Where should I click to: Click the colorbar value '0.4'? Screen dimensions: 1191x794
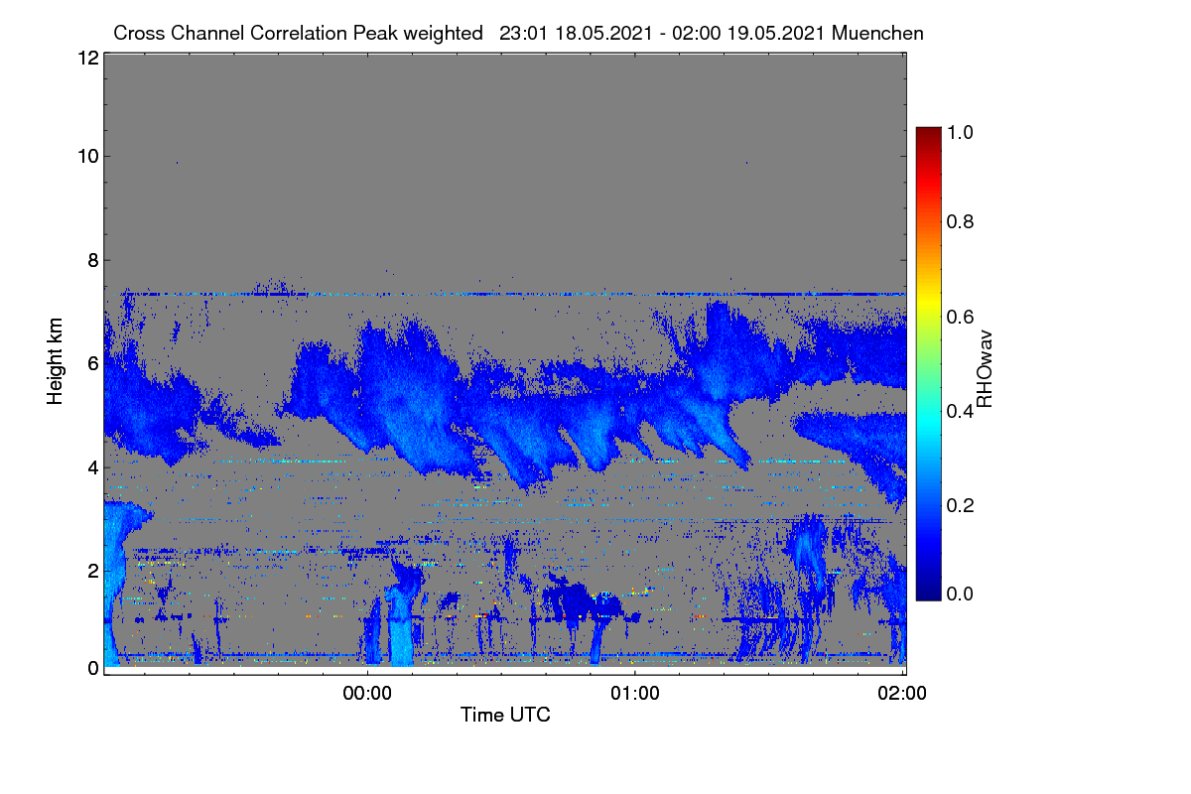(959, 410)
